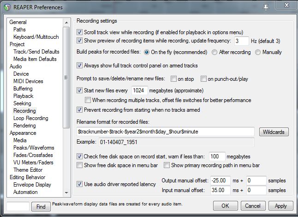Click the REAPER logo icon in title bar
Screen dimensions: 298x217
pos(7,7)
